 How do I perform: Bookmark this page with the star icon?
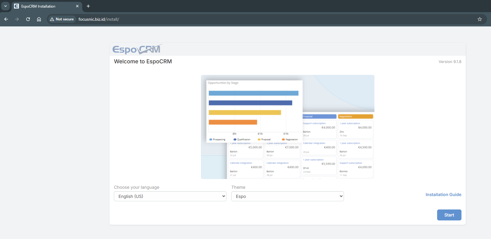point(479,19)
